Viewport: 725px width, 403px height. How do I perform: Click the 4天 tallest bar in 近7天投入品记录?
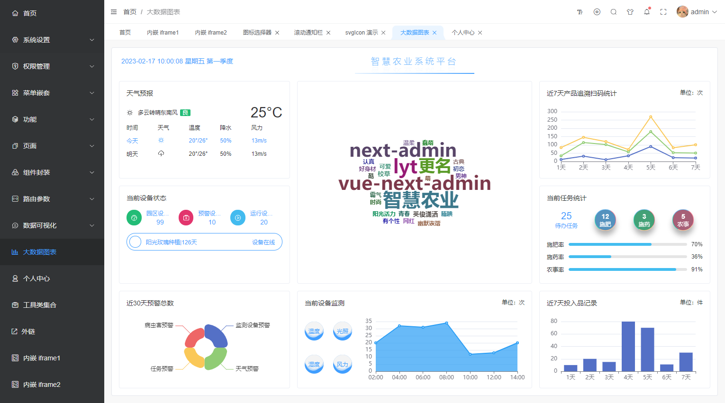click(x=628, y=346)
